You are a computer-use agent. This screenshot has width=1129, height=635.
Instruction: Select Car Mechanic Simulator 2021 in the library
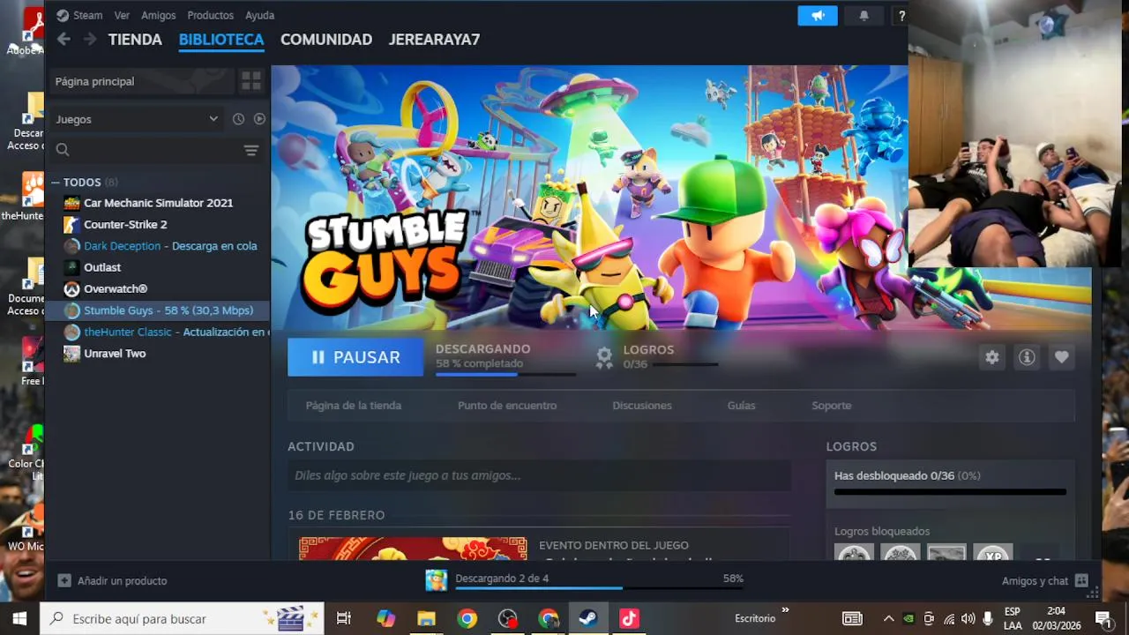pyautogui.click(x=159, y=203)
